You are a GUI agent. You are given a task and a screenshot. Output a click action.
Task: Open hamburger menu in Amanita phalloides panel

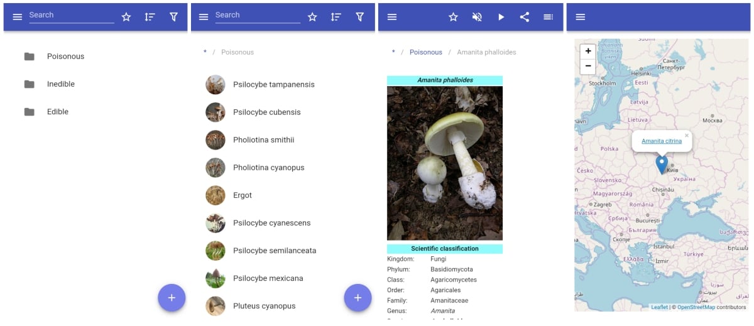coord(392,17)
